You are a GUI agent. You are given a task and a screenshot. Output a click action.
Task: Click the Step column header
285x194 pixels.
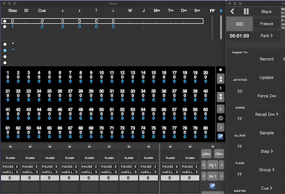[13, 11]
